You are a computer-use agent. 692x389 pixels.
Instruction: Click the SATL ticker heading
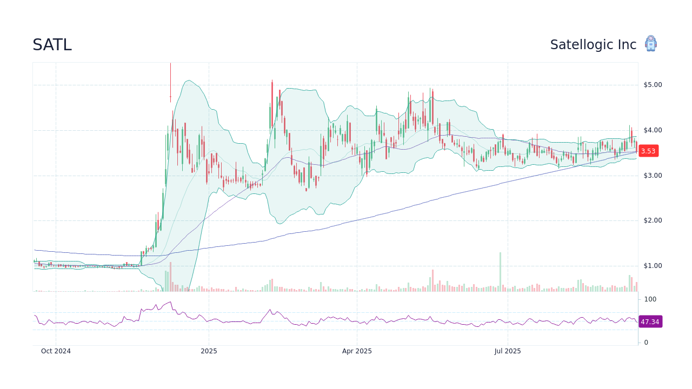51,45
